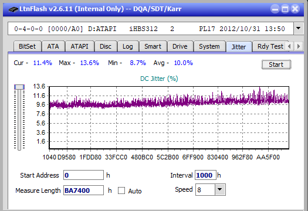The height and width of the screenshot is (211, 308).
Task: Minimize the LtnFlash window
Action: [x=275, y=9]
